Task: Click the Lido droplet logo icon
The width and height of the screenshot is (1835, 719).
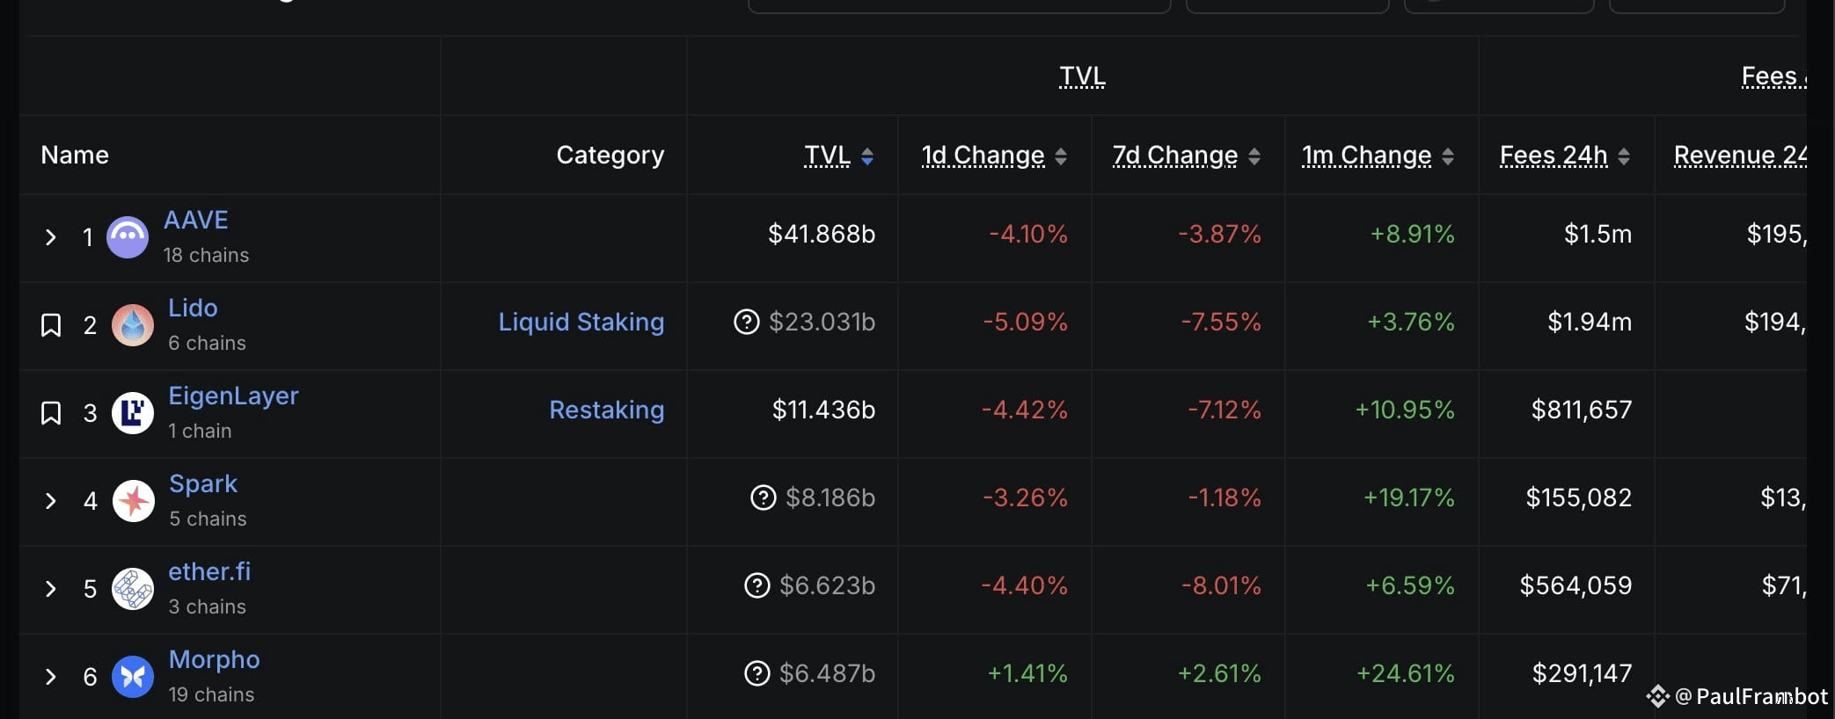Action: [133, 325]
